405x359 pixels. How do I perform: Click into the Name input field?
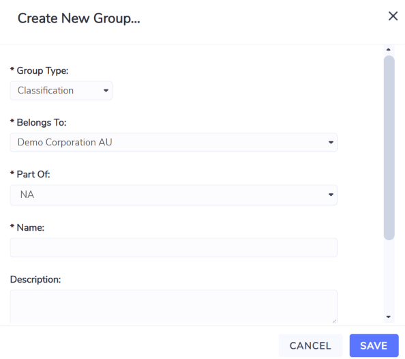(174, 248)
